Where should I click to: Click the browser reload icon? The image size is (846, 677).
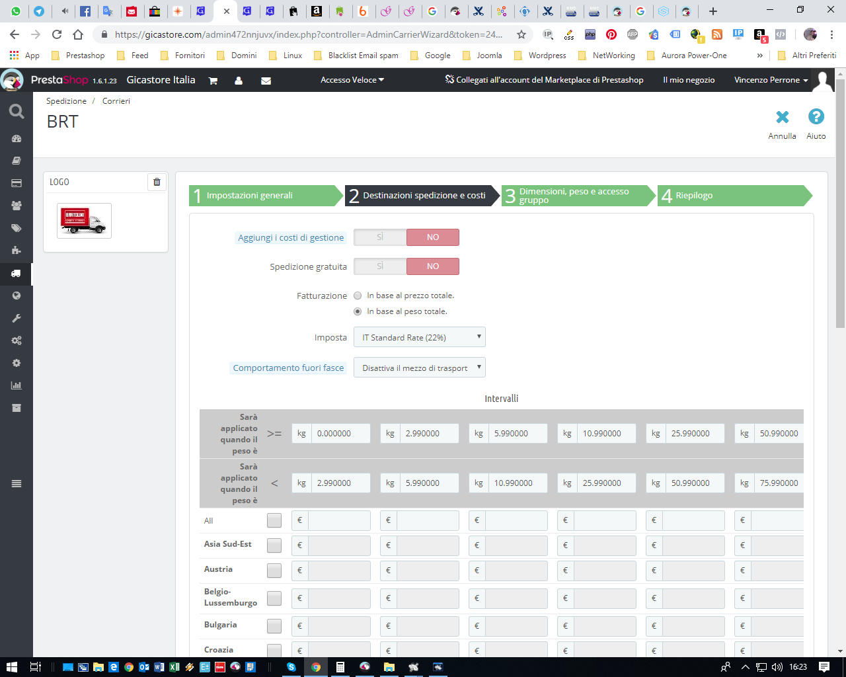pyautogui.click(x=57, y=34)
